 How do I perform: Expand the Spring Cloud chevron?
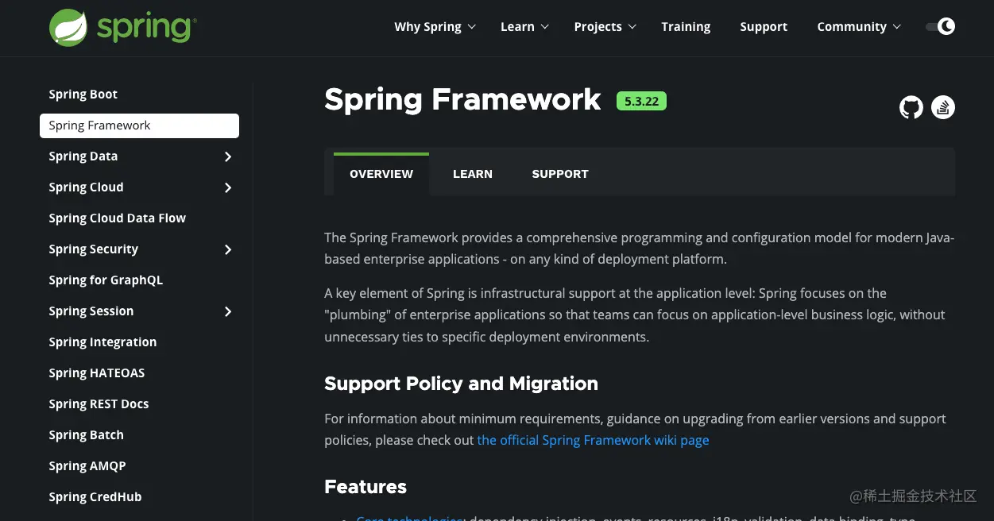pyautogui.click(x=228, y=187)
